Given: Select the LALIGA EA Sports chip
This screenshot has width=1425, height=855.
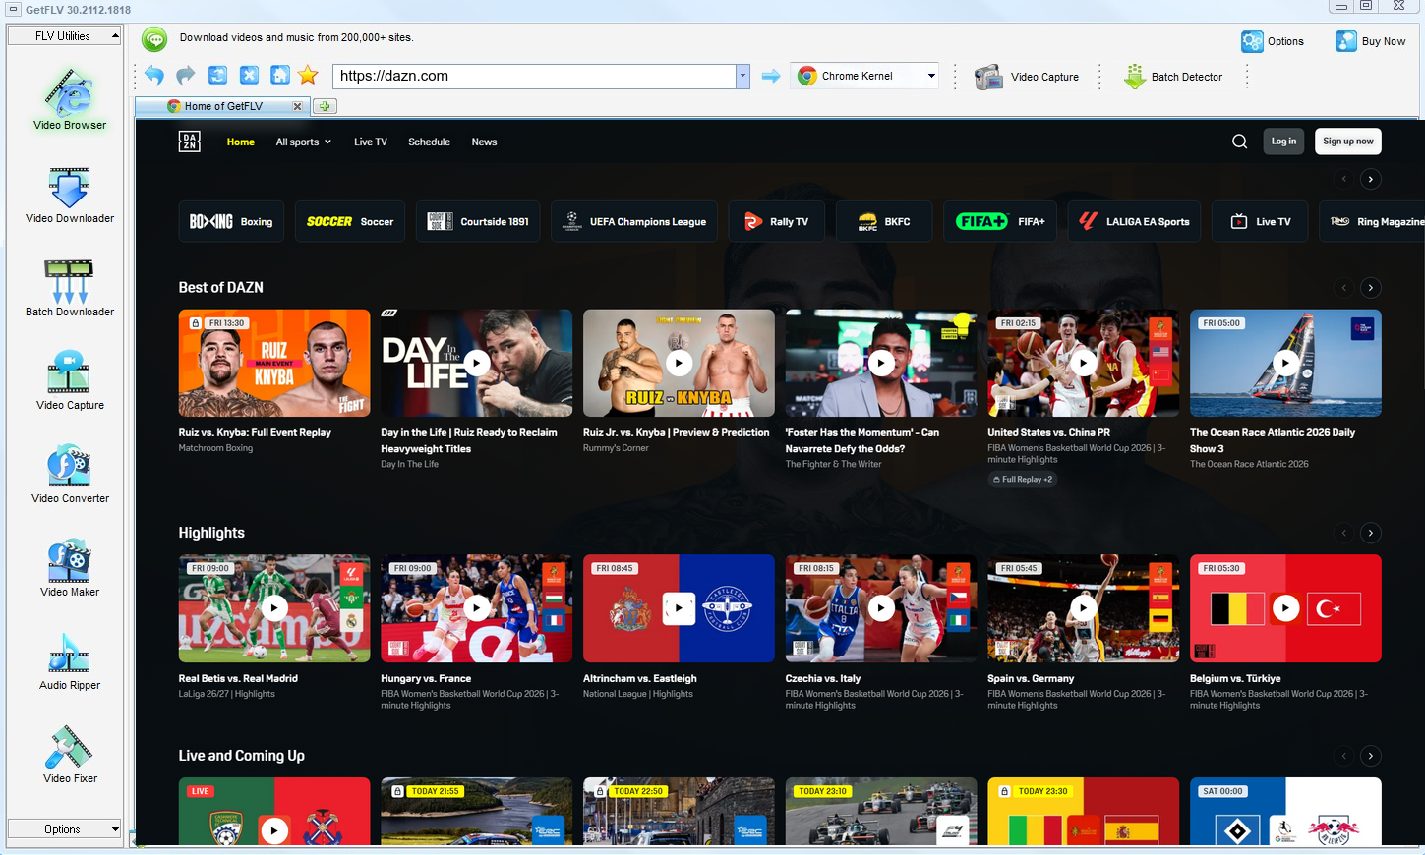Looking at the screenshot, I should pos(1134,221).
